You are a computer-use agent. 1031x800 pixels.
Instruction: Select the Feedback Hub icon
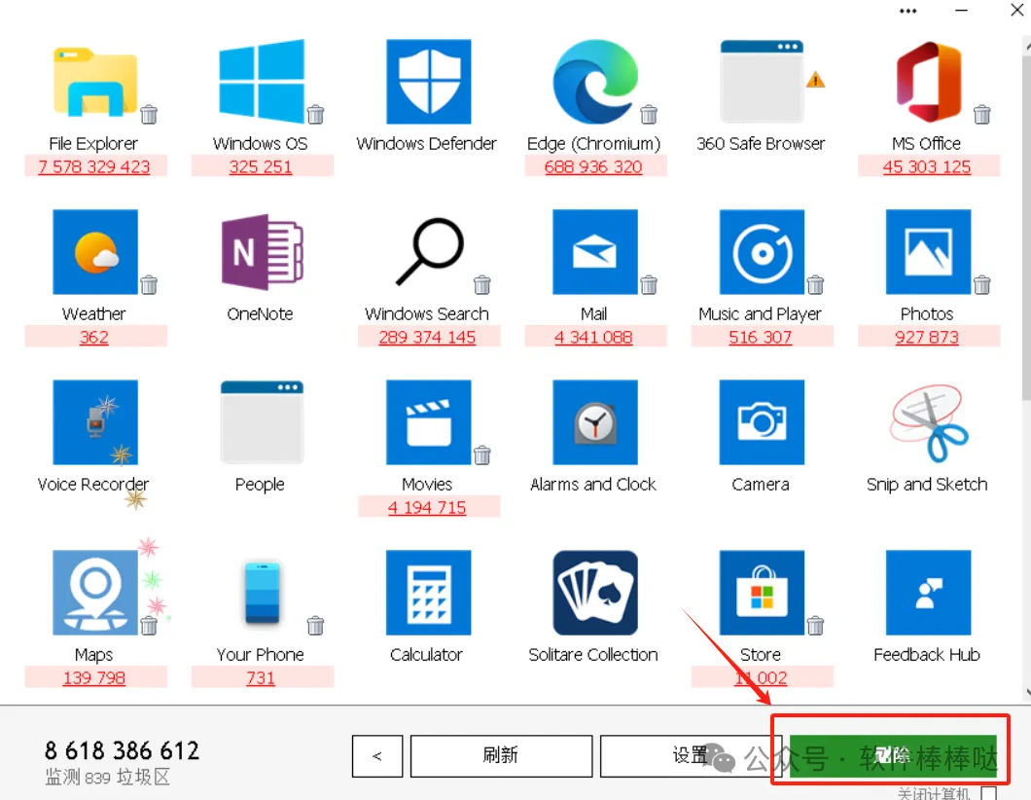click(929, 593)
